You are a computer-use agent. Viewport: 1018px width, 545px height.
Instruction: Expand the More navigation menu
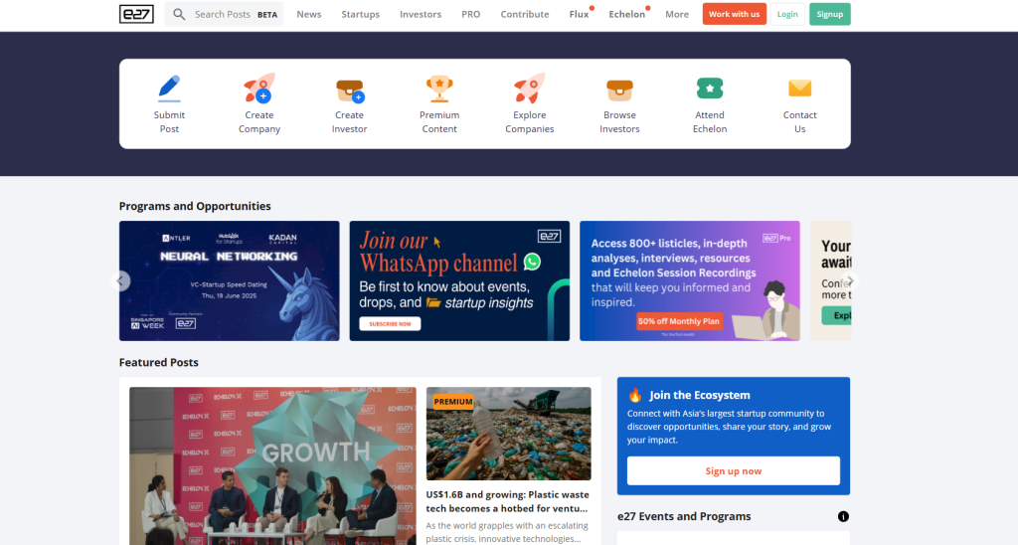point(676,14)
